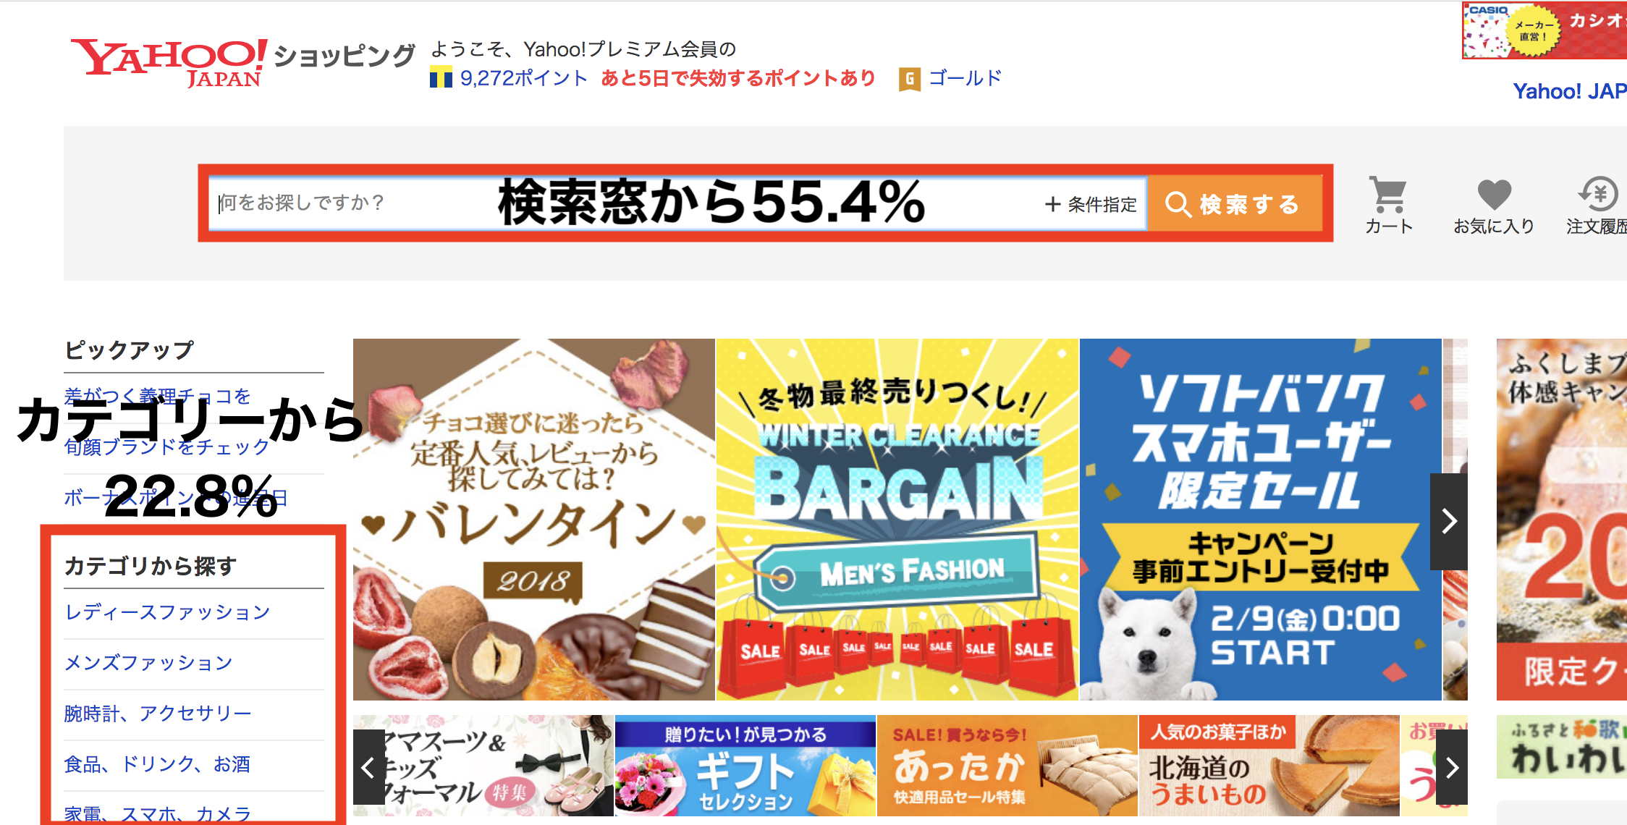Image resolution: width=1627 pixels, height=825 pixels.
Task: Click the expiring points warning link
Action: (738, 77)
